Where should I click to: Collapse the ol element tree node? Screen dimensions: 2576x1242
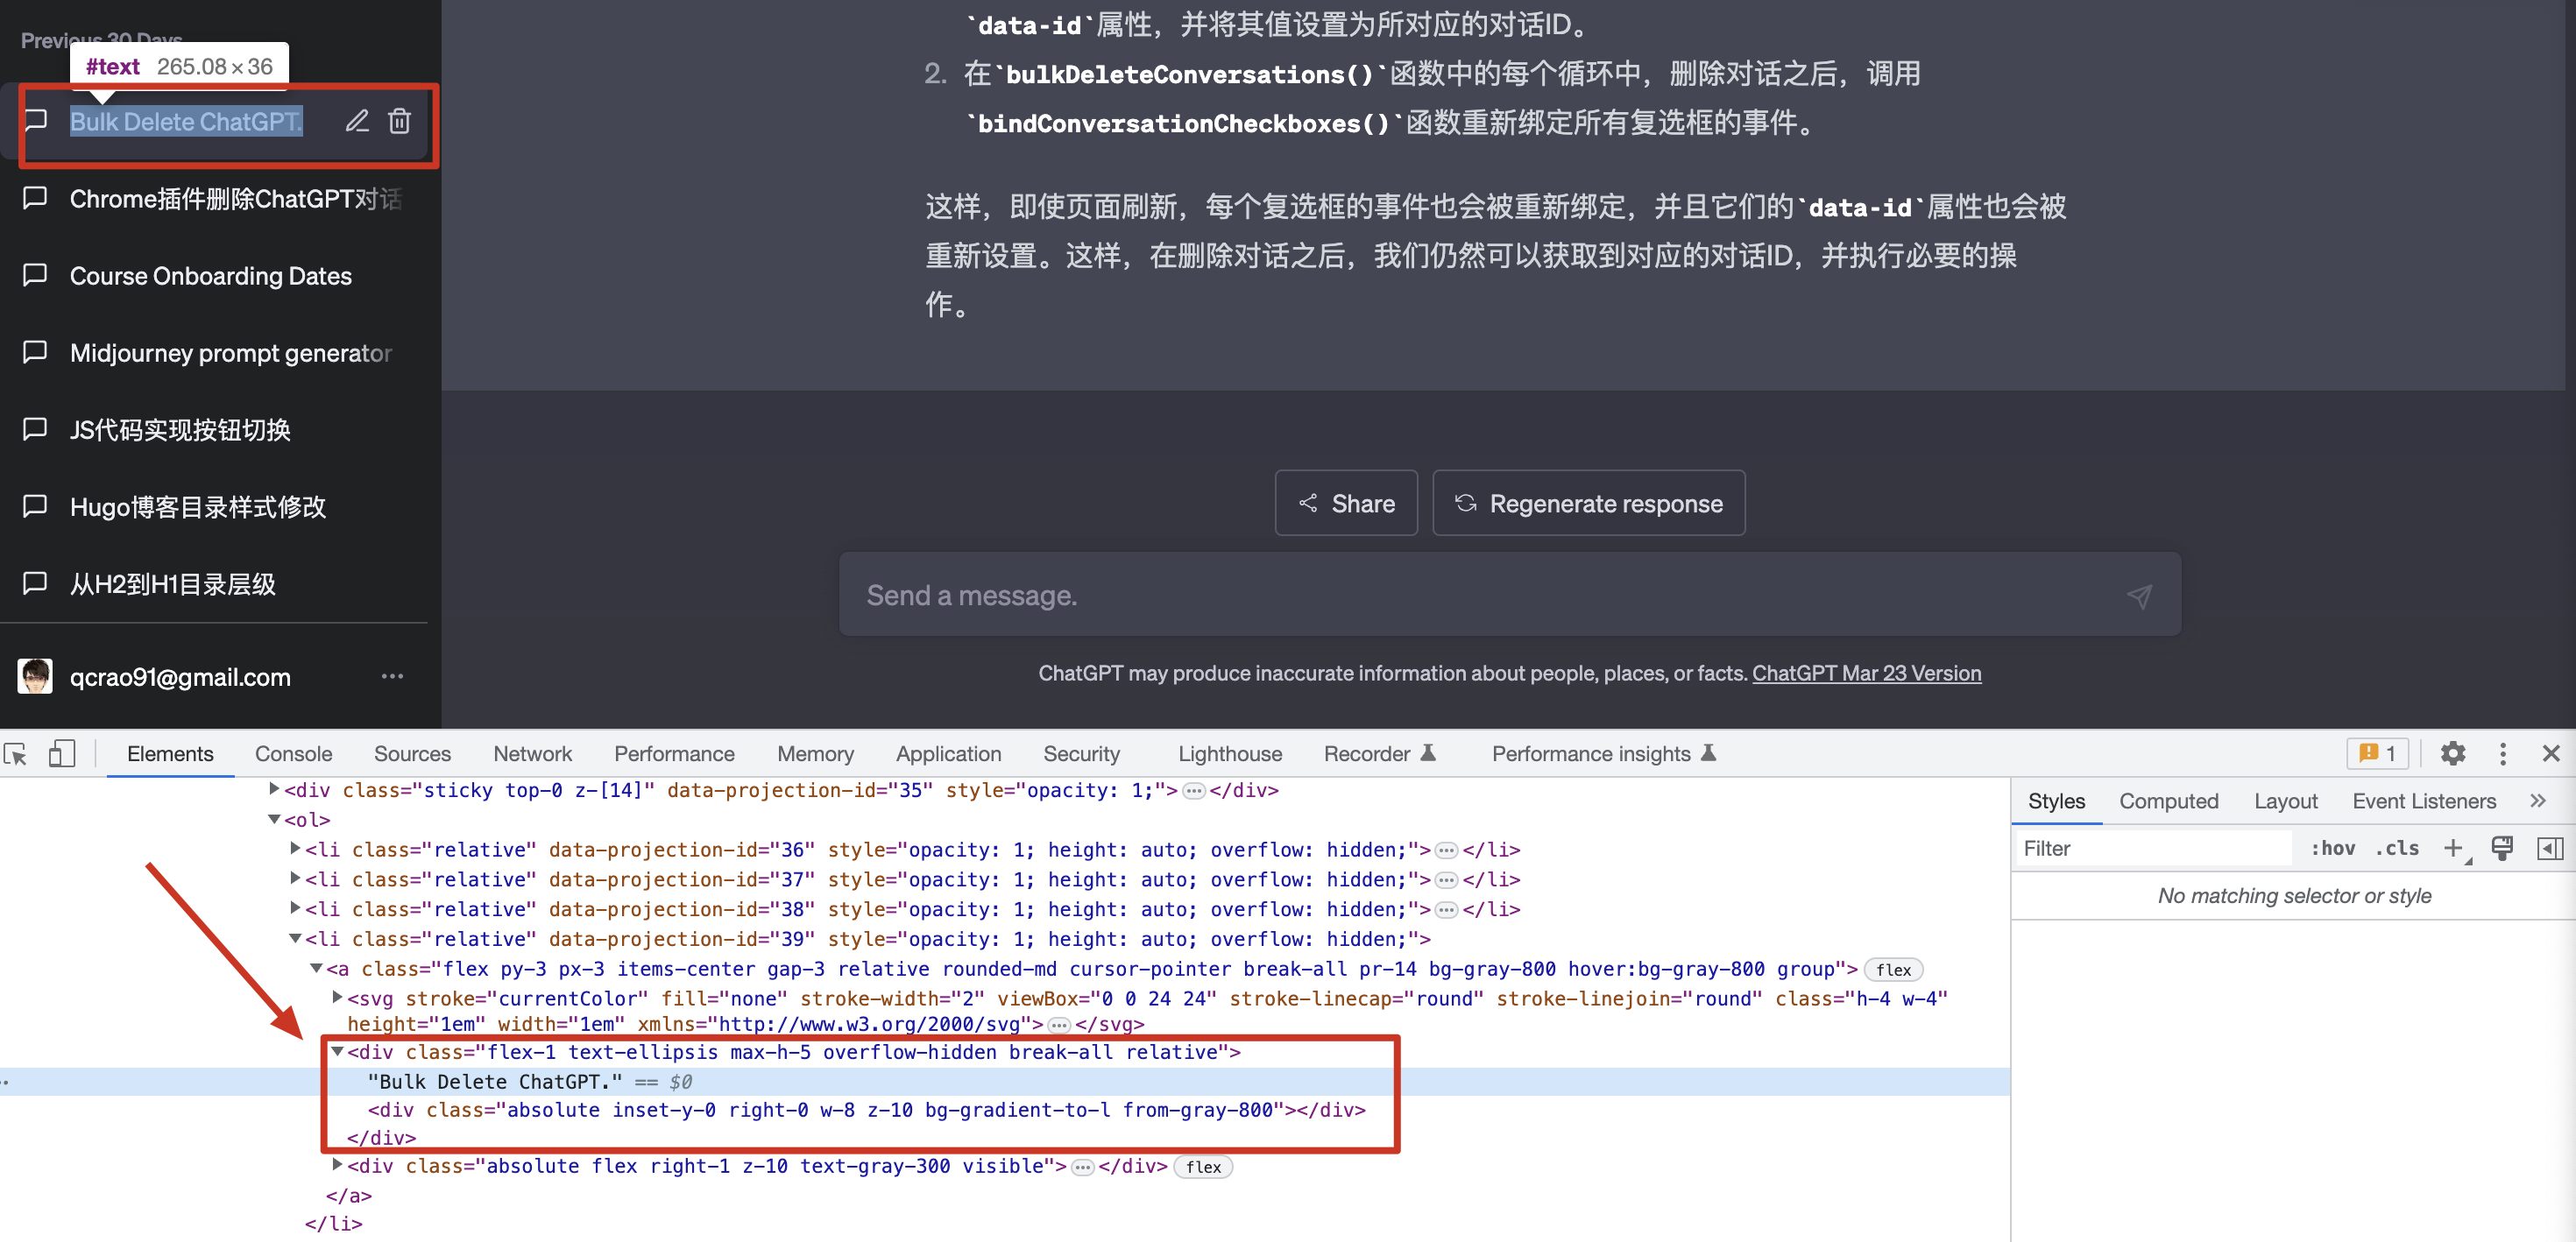coord(274,819)
